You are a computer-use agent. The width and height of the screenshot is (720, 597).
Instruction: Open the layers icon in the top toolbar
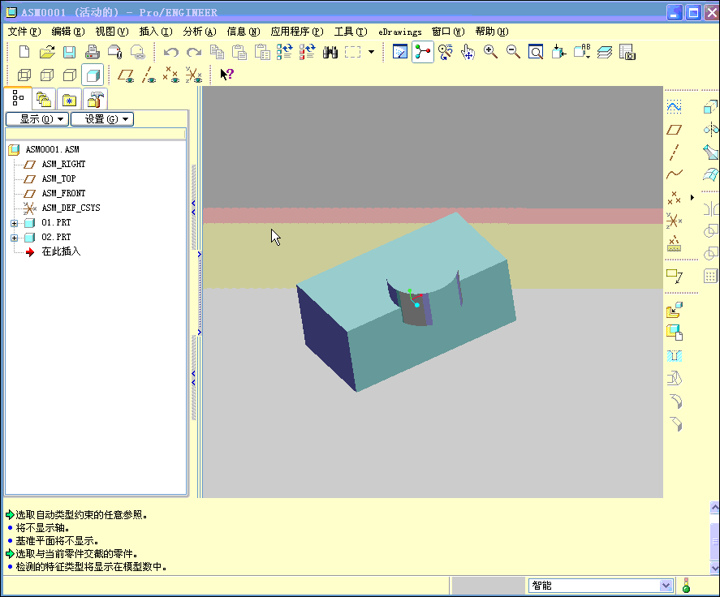point(604,52)
